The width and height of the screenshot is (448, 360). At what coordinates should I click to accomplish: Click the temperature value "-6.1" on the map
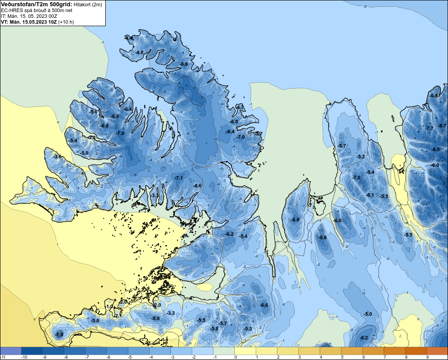[x=370, y=195]
